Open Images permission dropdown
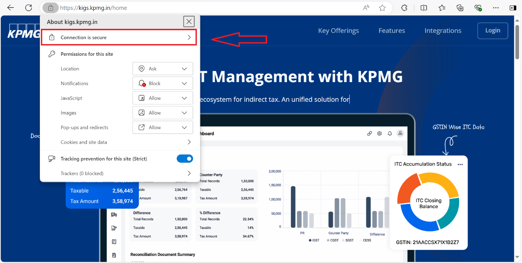The height and width of the screenshot is (263, 522). pyautogui.click(x=163, y=113)
